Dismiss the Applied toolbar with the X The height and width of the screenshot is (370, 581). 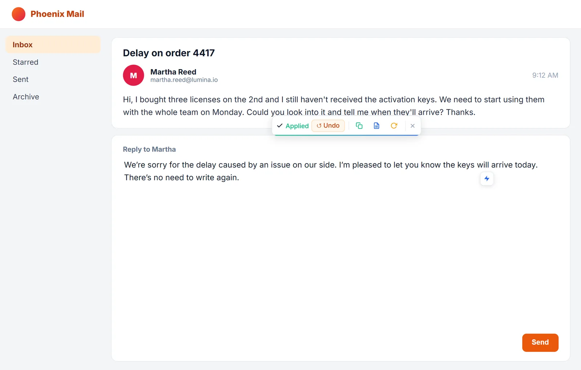[x=413, y=126]
